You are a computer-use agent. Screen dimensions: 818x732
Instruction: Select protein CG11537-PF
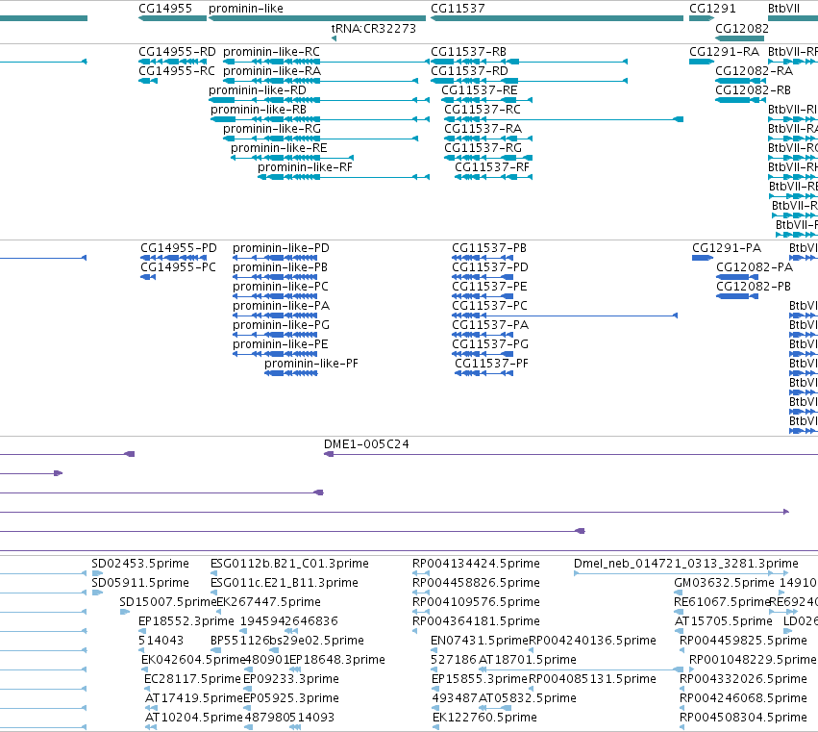pyautogui.click(x=484, y=373)
